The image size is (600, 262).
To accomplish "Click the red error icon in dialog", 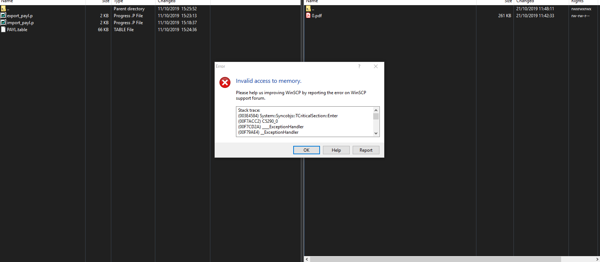I will (225, 82).
